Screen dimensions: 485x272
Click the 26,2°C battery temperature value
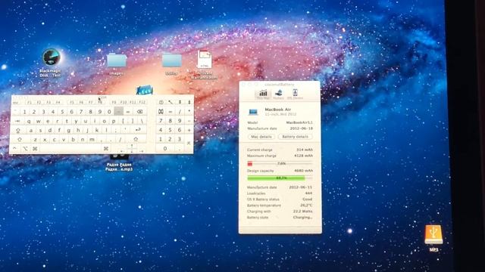(306, 205)
